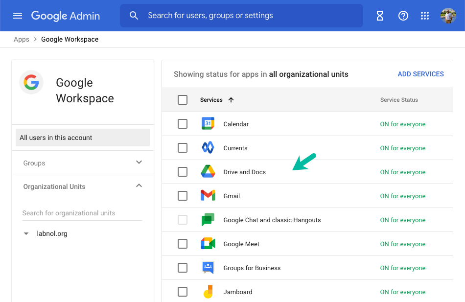465x302 pixels.
Task: Click the Service Status column header
Action: (399, 100)
